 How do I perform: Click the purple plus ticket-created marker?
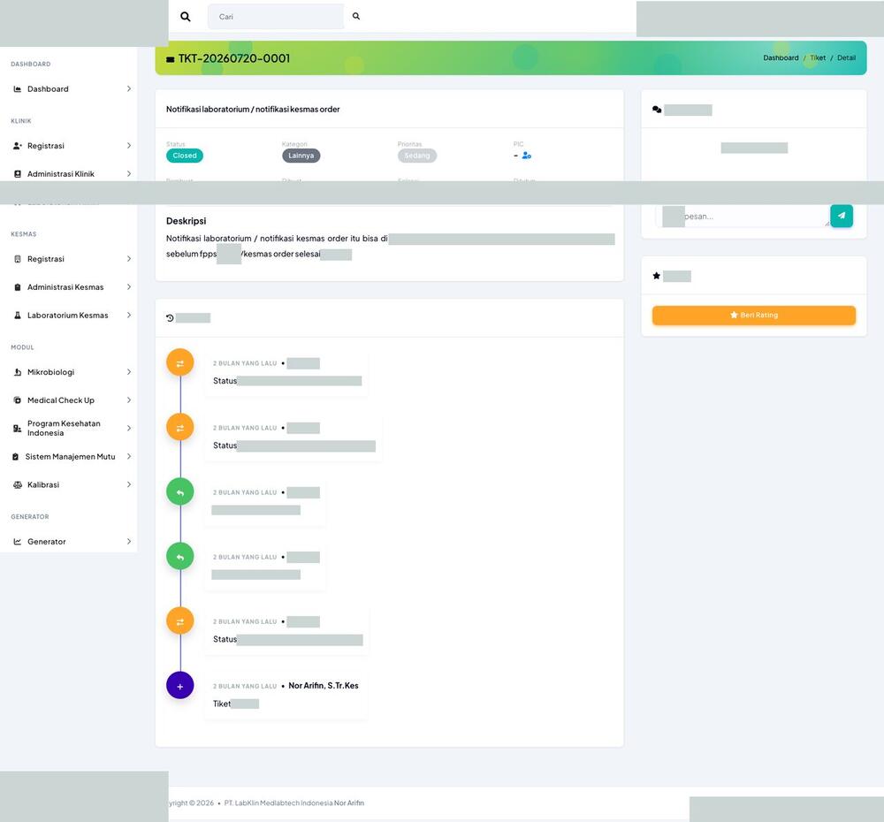click(179, 686)
